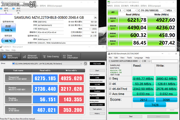
Task: Open the View menu in TxBENCH
Action: (x=7, y=50)
